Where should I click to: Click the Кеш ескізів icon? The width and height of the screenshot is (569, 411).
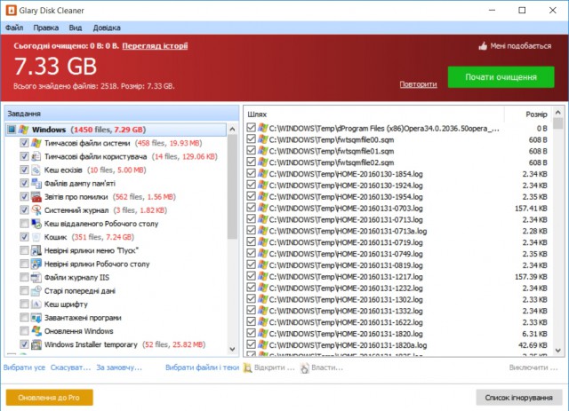click(36, 170)
